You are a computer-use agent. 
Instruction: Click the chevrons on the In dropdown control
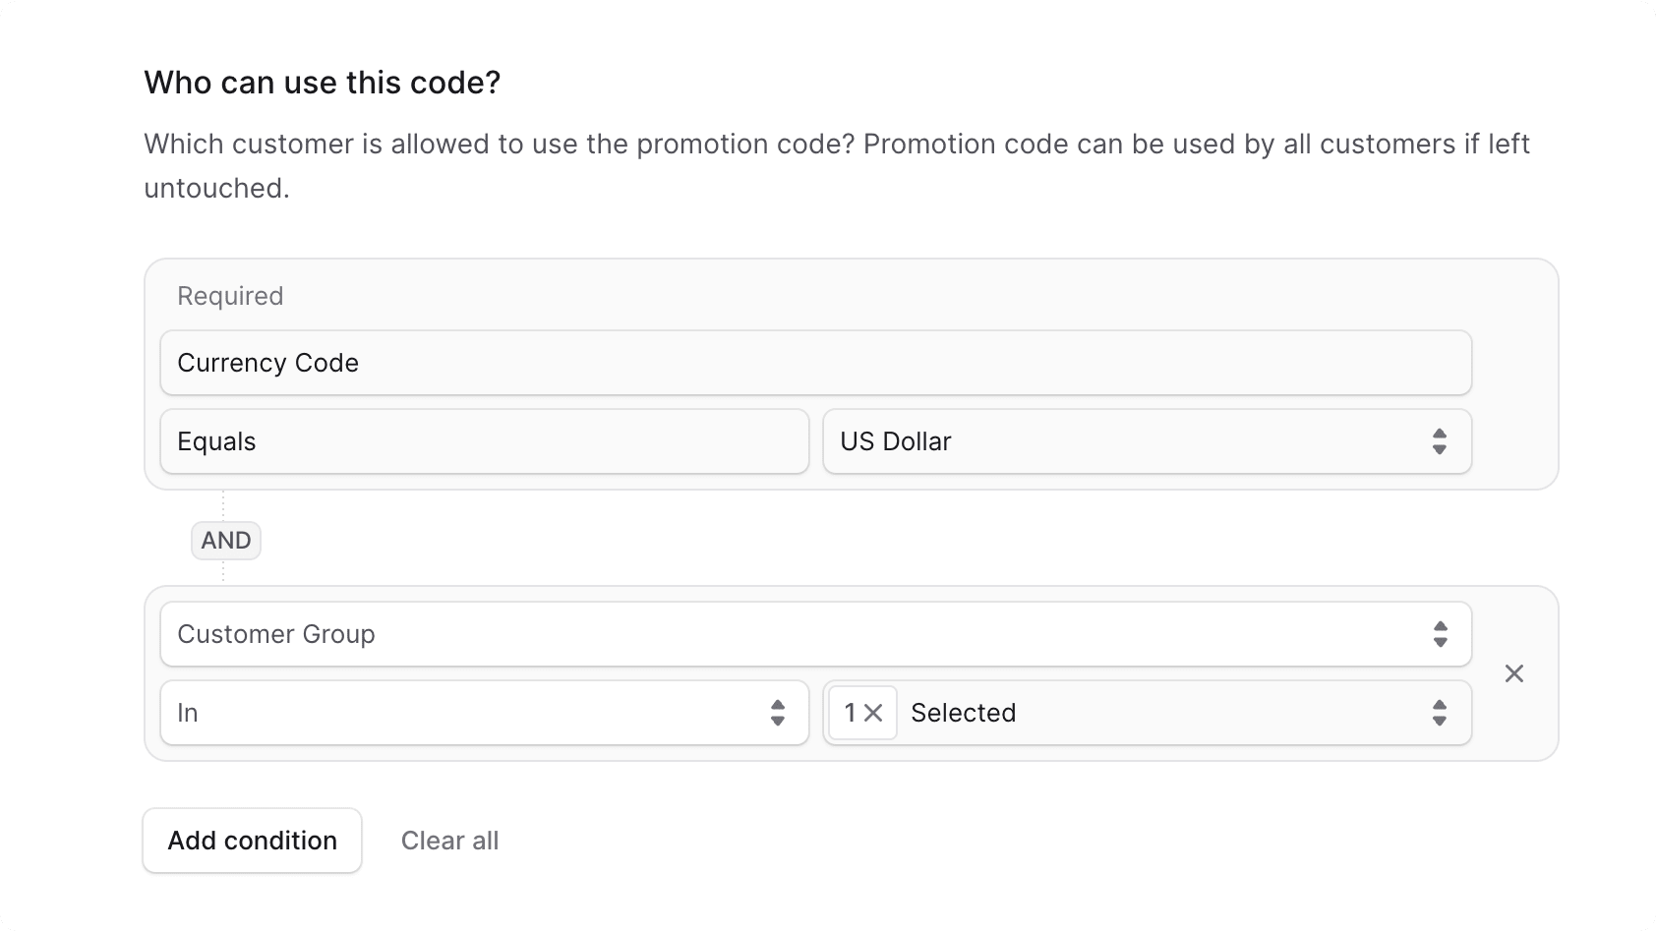point(777,713)
